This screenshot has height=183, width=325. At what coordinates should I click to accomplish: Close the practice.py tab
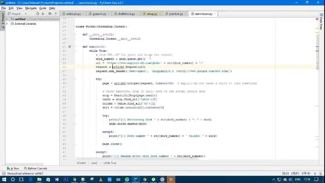(x=186, y=14)
